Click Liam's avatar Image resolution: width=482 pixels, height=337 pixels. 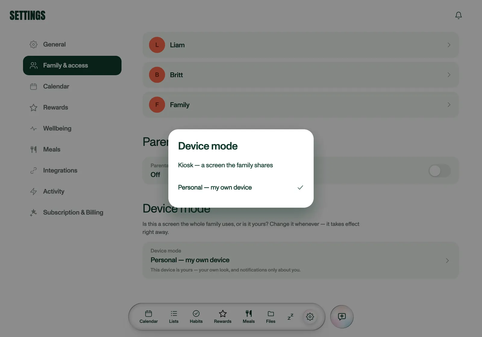(x=157, y=45)
